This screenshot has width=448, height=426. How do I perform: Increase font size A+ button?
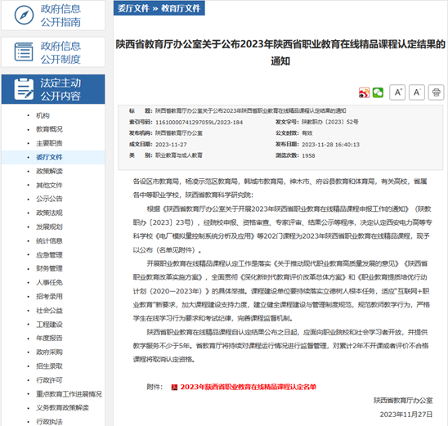pyautogui.click(x=397, y=92)
